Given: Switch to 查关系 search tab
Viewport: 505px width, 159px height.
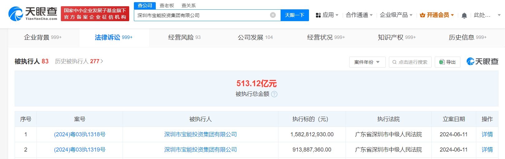Looking at the screenshot, I should (x=189, y=6).
